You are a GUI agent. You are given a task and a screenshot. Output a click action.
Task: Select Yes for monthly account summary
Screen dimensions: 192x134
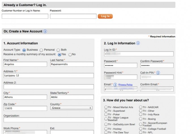59,54
